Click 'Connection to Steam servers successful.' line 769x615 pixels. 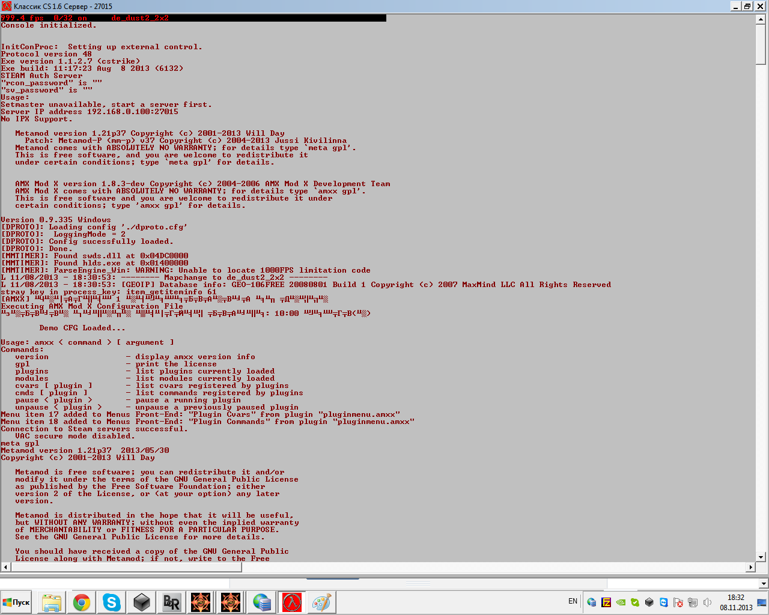94,429
